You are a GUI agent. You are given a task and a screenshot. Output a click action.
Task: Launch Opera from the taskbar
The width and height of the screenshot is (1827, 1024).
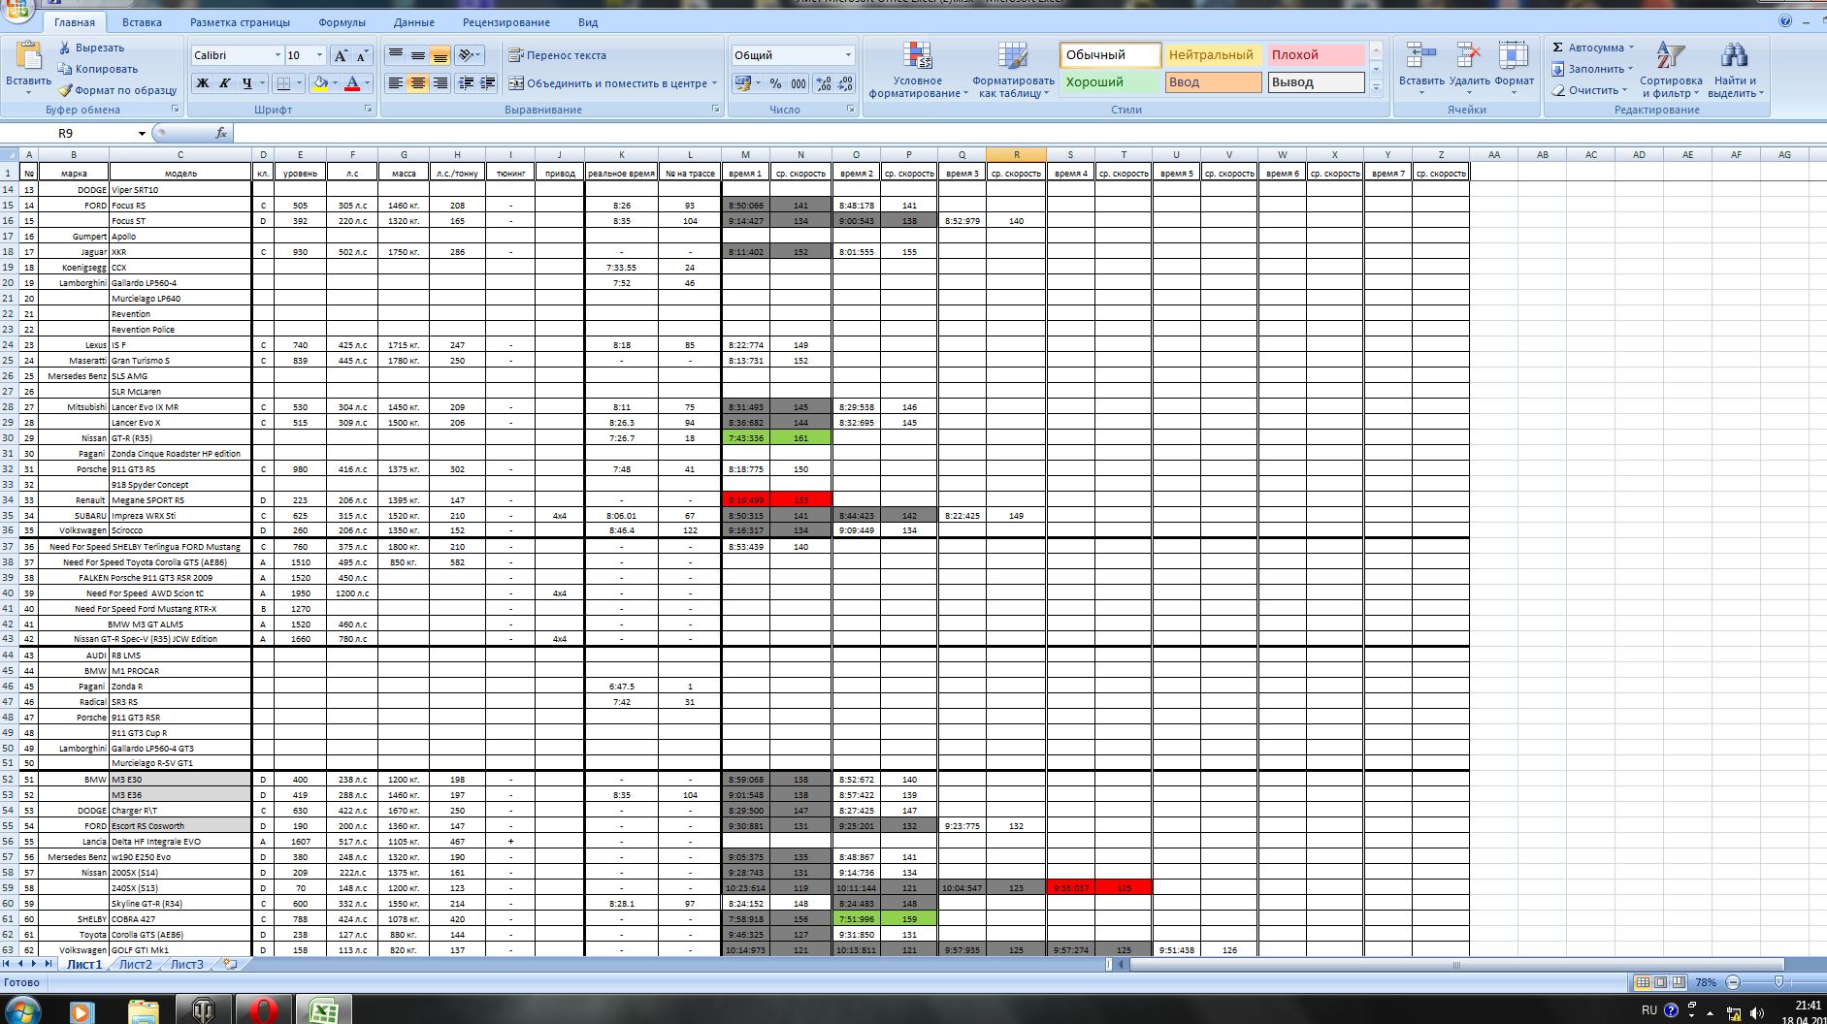click(x=263, y=1011)
